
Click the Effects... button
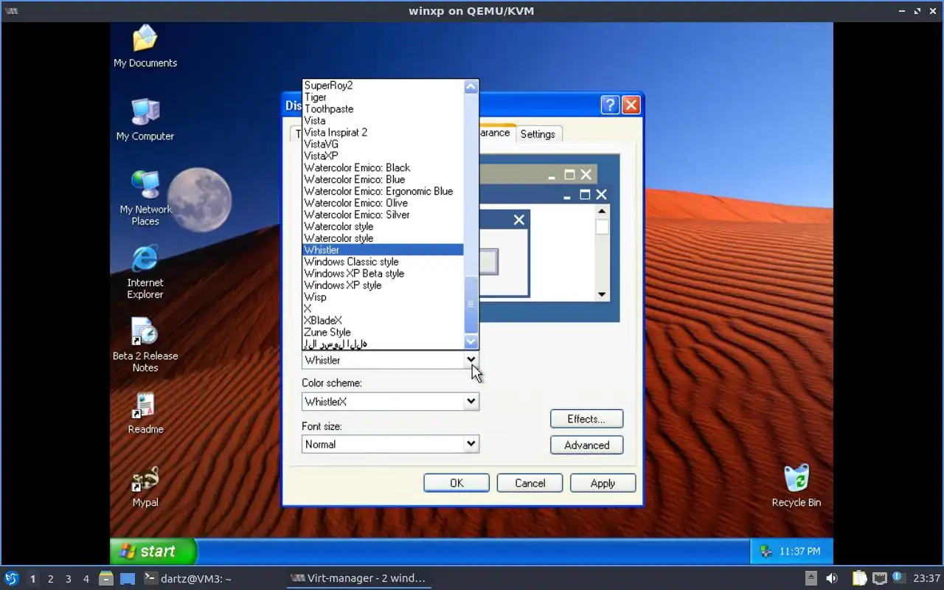point(586,419)
